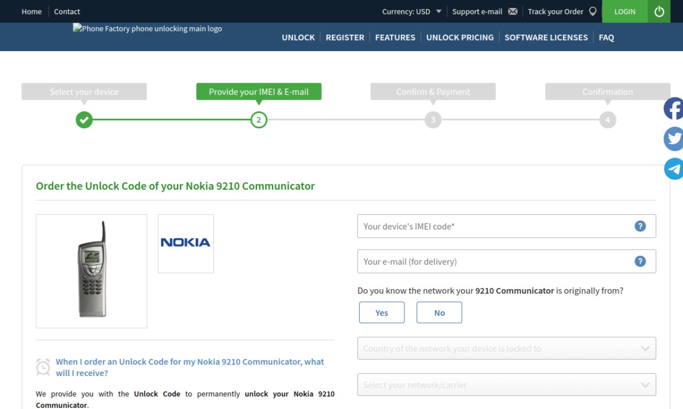Image resolution: width=683 pixels, height=409 pixels.
Task: Click the Confirm & Payment step label
Action: click(433, 92)
